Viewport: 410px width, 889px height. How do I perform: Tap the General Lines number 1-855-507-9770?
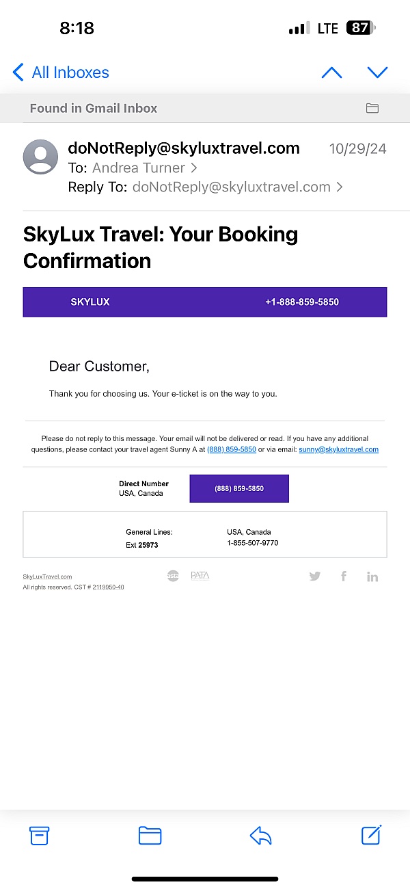(x=253, y=543)
